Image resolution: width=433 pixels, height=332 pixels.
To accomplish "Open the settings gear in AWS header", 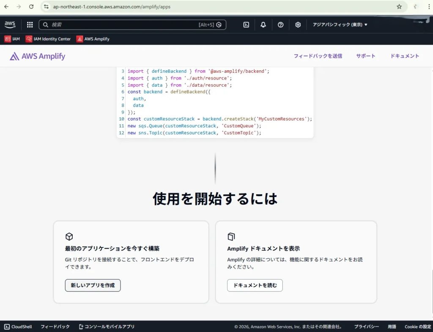I will pyautogui.click(x=298, y=25).
